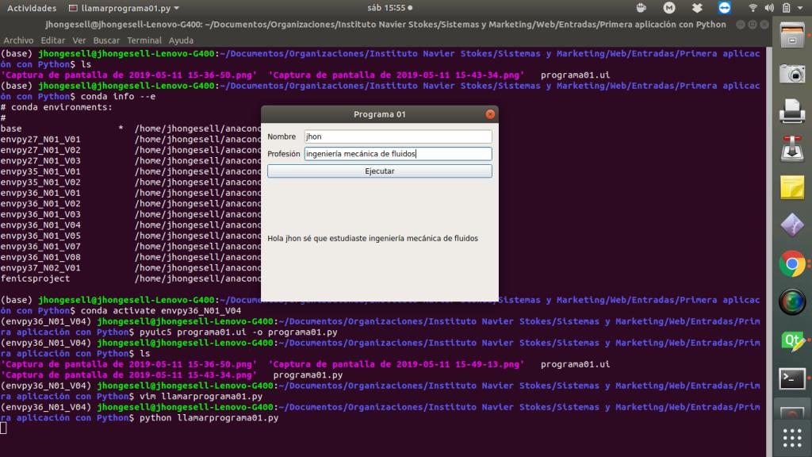
Task: Expand the system menu arrow
Action: (x=800, y=8)
